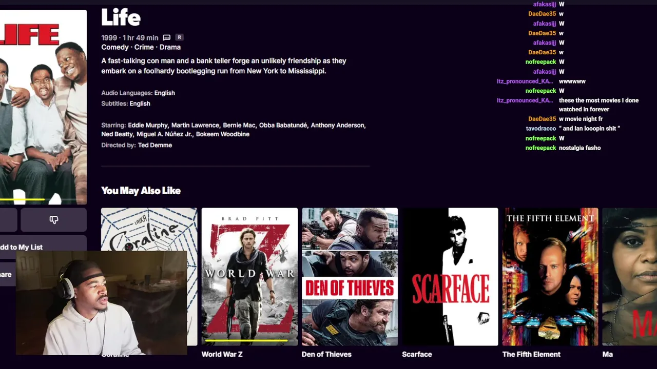Click the 'nostalgia fasho' chat message
The height and width of the screenshot is (369, 657).
tap(579, 148)
